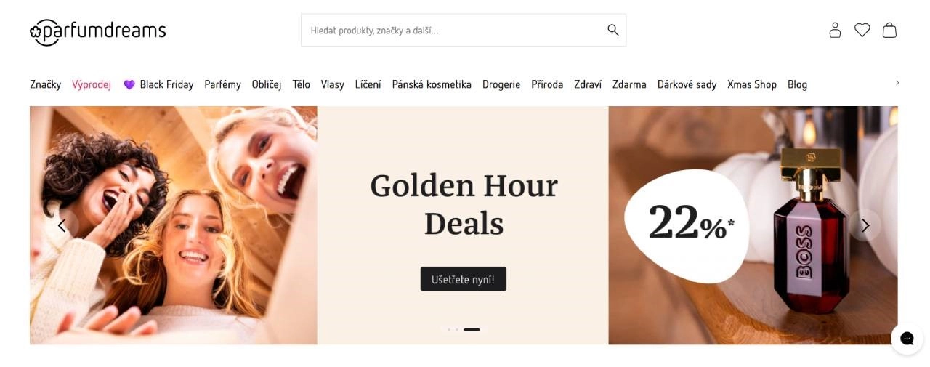Open the Značky menu
Image resolution: width=930 pixels, height=367 pixels.
(46, 84)
